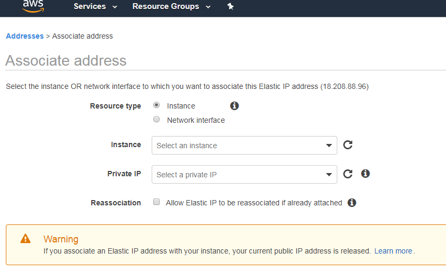Viewport: 446px width, 271px height.
Task: Expand the Services menu
Action: [95, 6]
